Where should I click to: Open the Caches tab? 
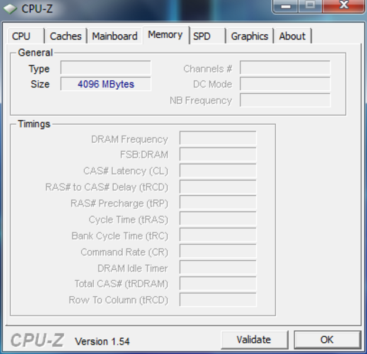pyautogui.click(x=66, y=36)
